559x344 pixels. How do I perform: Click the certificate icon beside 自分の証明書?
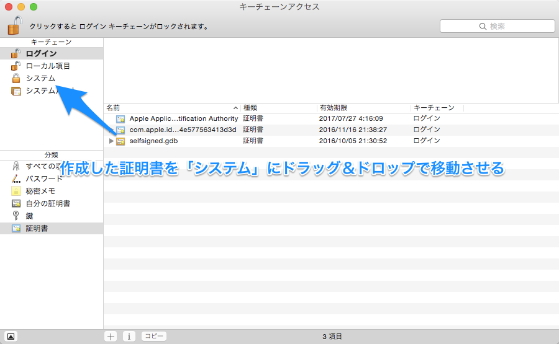click(x=16, y=203)
